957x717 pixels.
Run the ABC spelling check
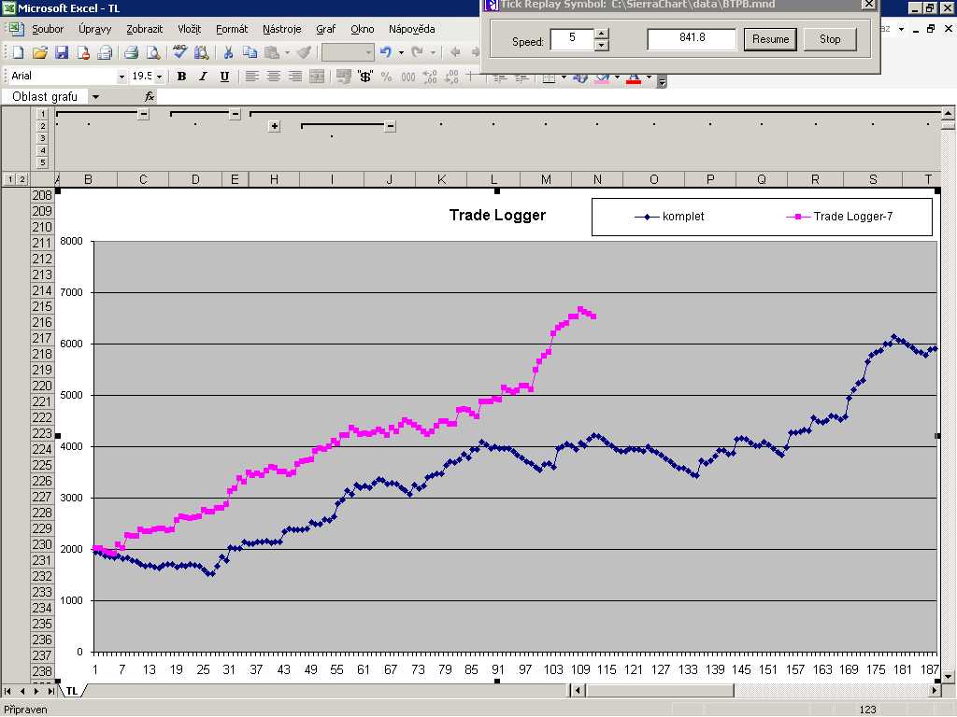(x=179, y=52)
